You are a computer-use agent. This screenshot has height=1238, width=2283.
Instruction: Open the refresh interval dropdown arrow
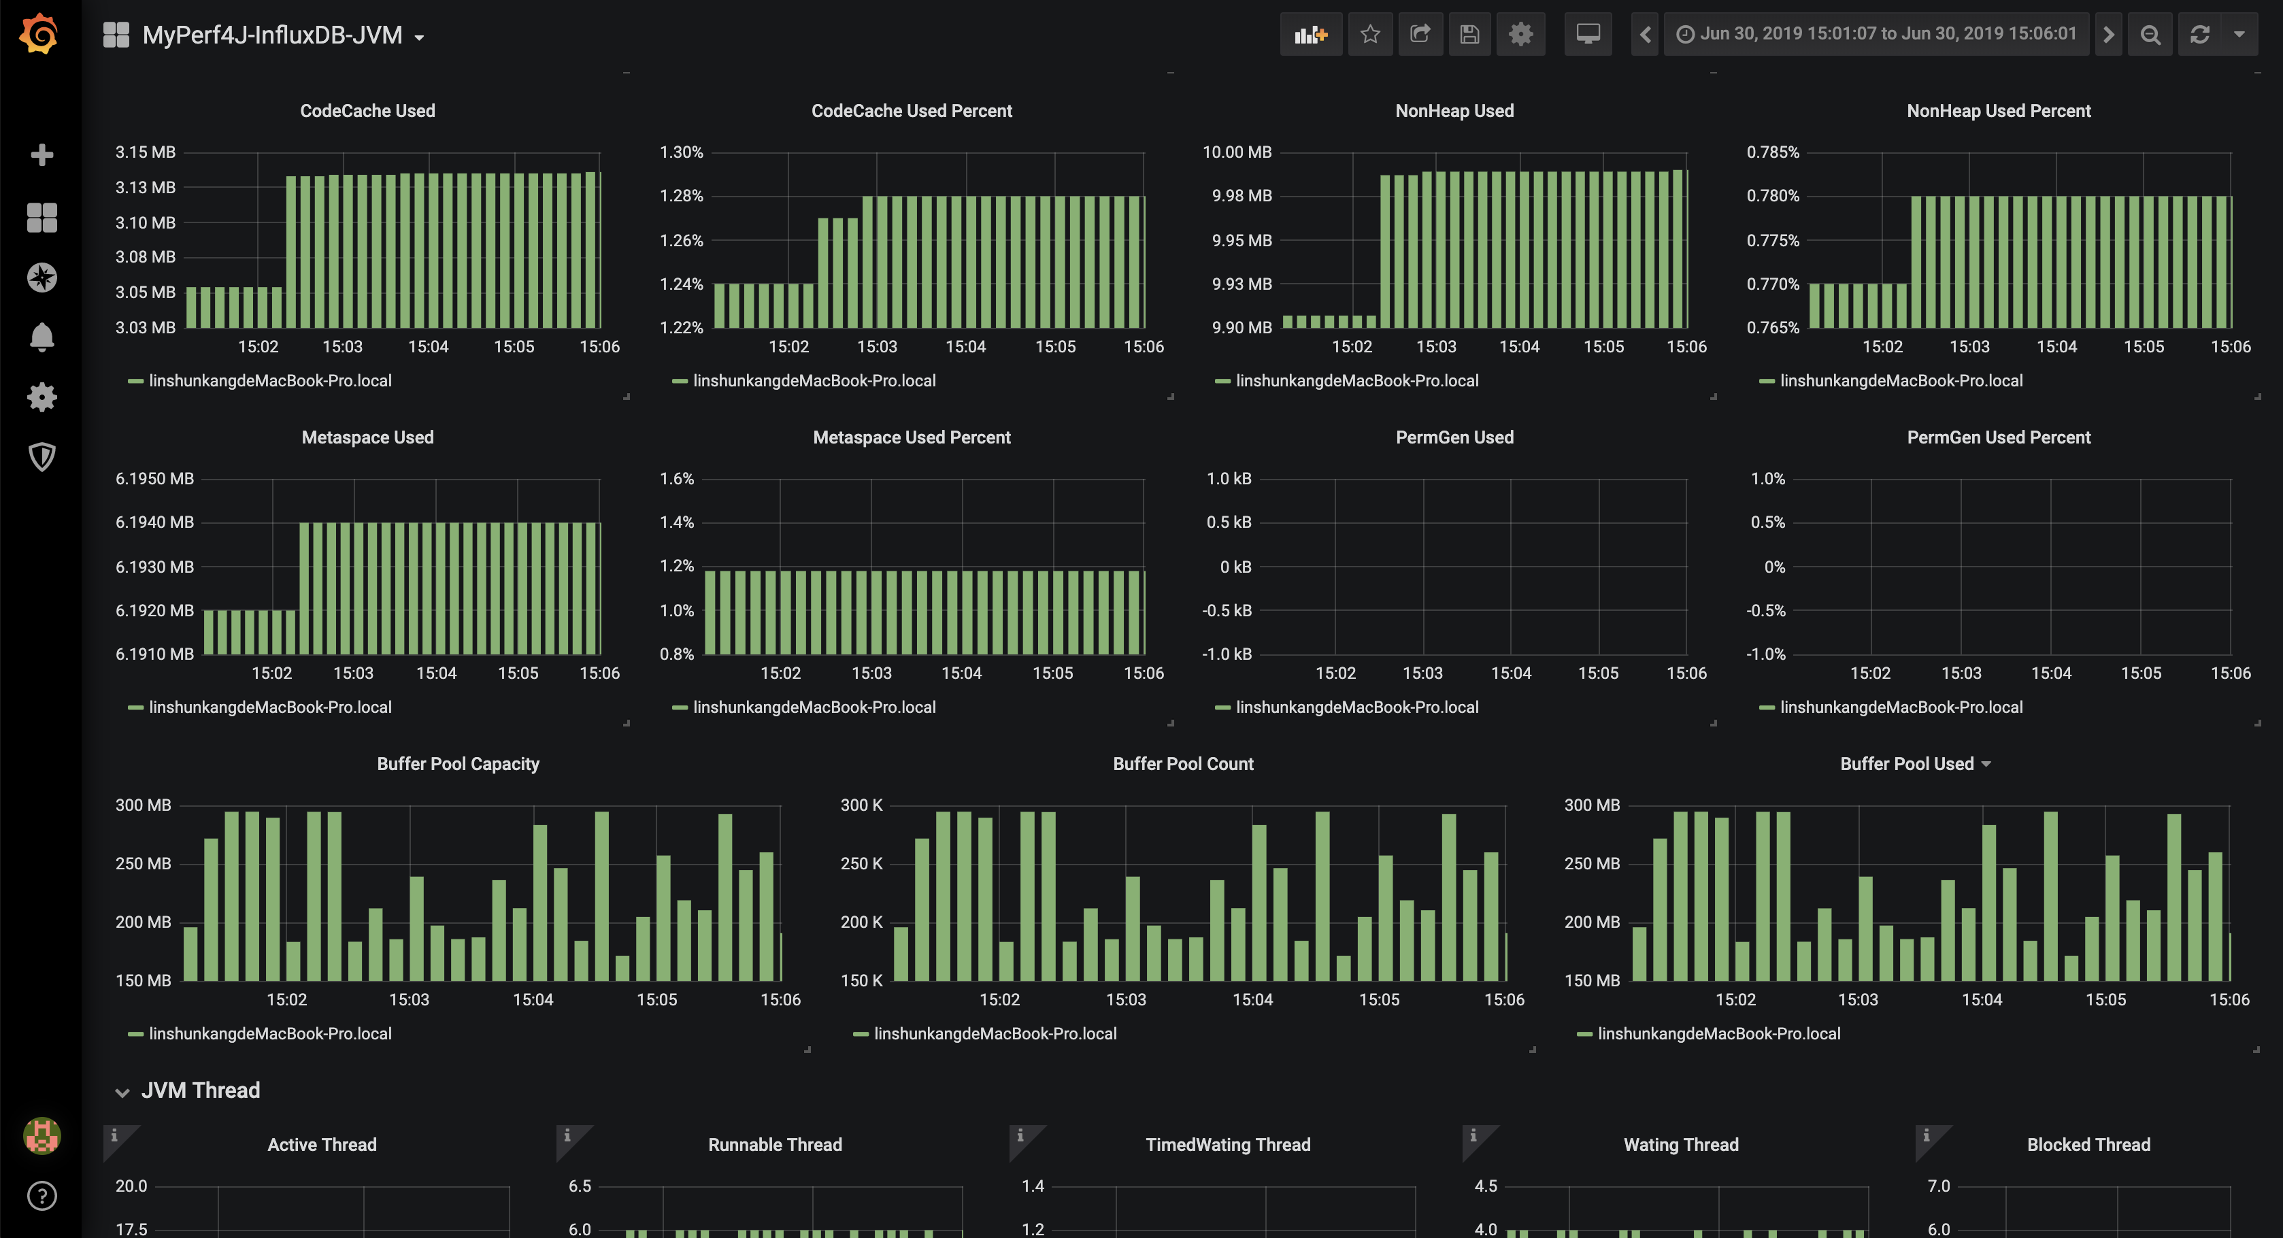click(x=2239, y=35)
